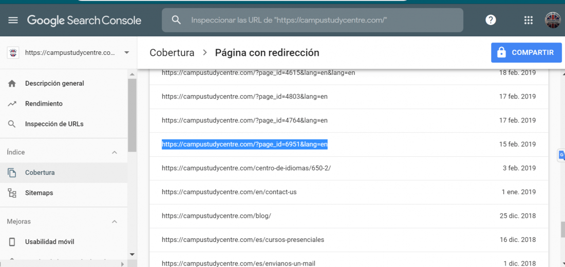565x267 pixels.
Task: Click the Página con redirección heading
Action: 267,53
